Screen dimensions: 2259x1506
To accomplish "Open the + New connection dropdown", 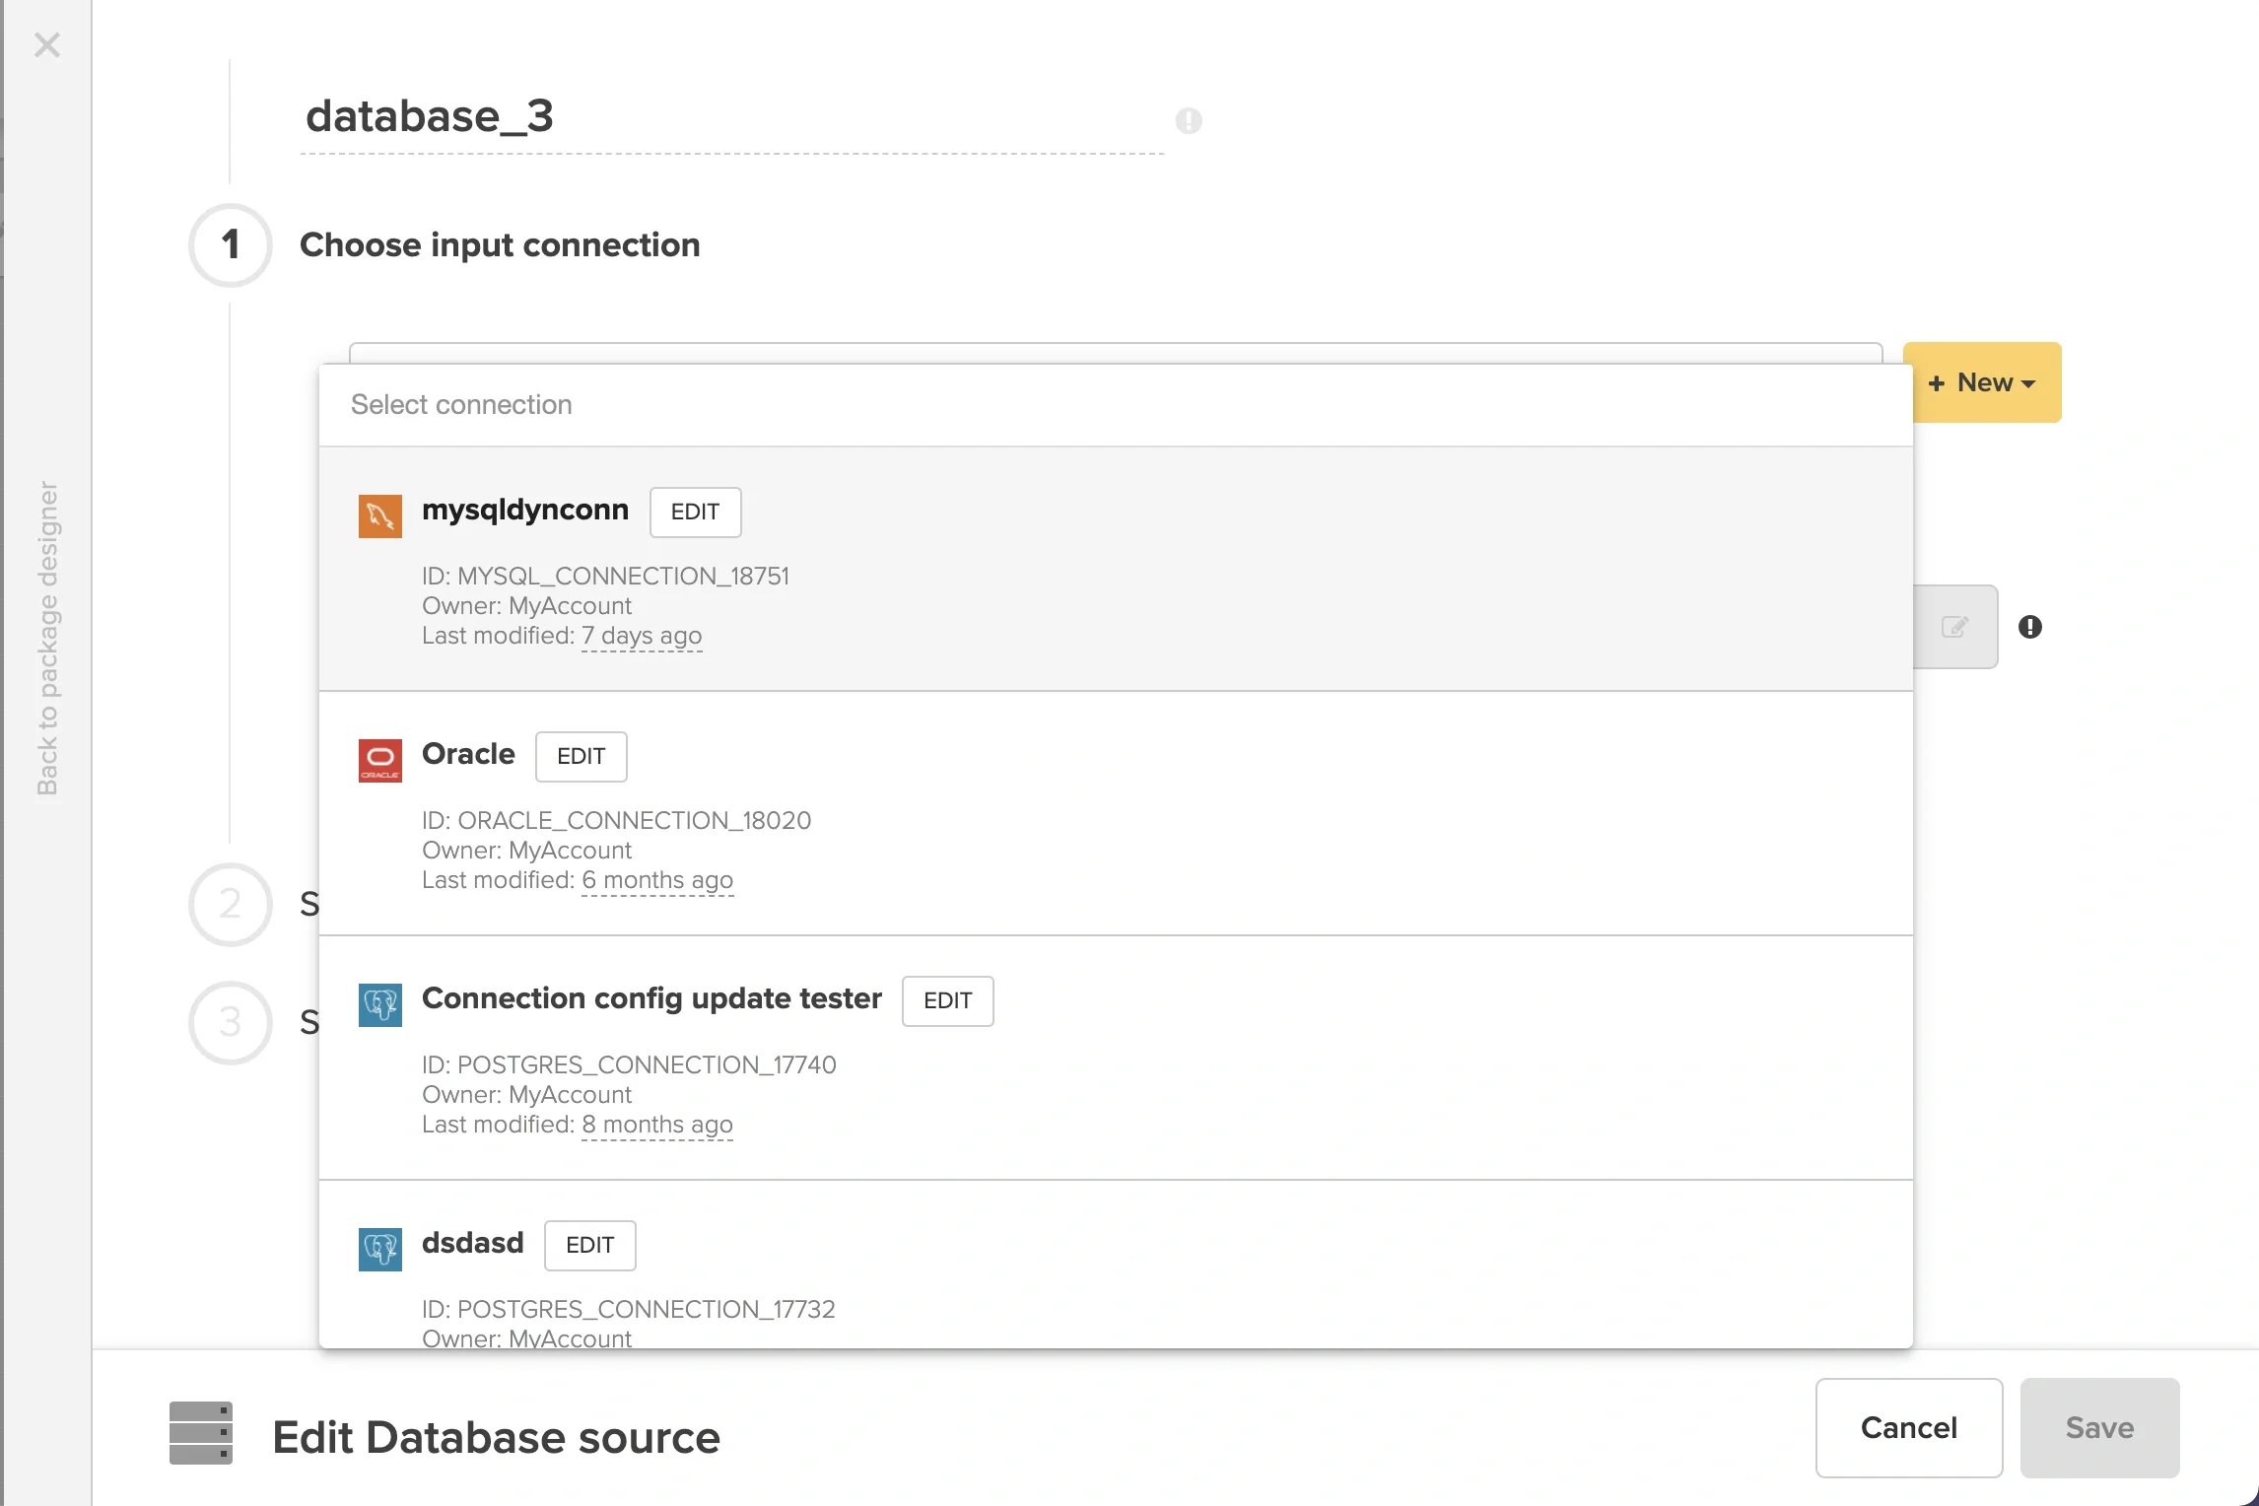I will coord(1985,382).
